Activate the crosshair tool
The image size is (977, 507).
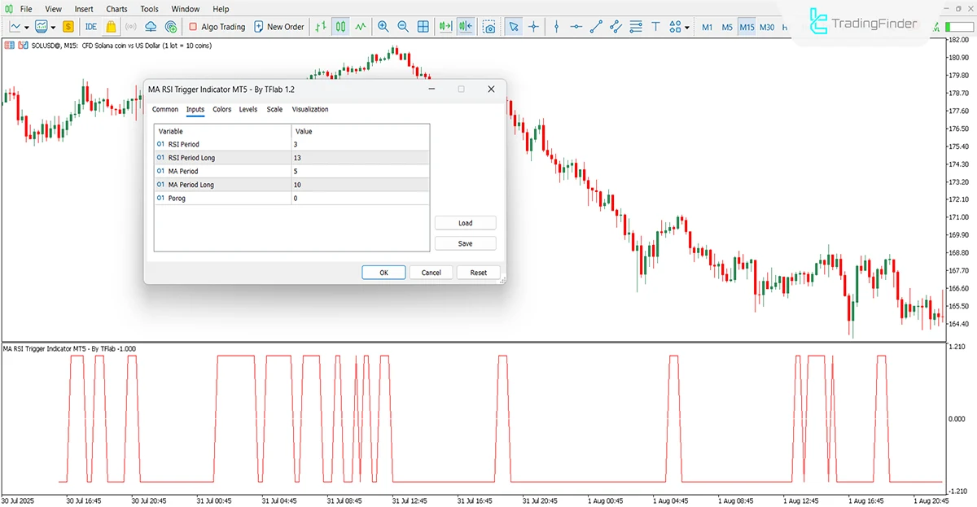tap(532, 26)
